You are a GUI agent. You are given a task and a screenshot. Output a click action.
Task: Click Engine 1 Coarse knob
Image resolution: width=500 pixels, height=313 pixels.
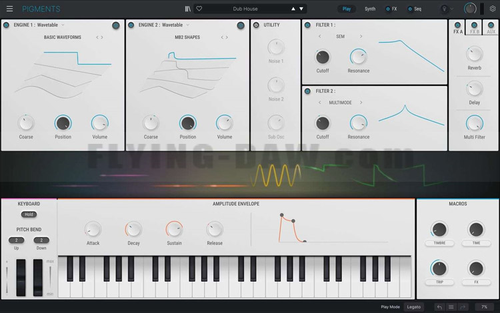coord(26,123)
